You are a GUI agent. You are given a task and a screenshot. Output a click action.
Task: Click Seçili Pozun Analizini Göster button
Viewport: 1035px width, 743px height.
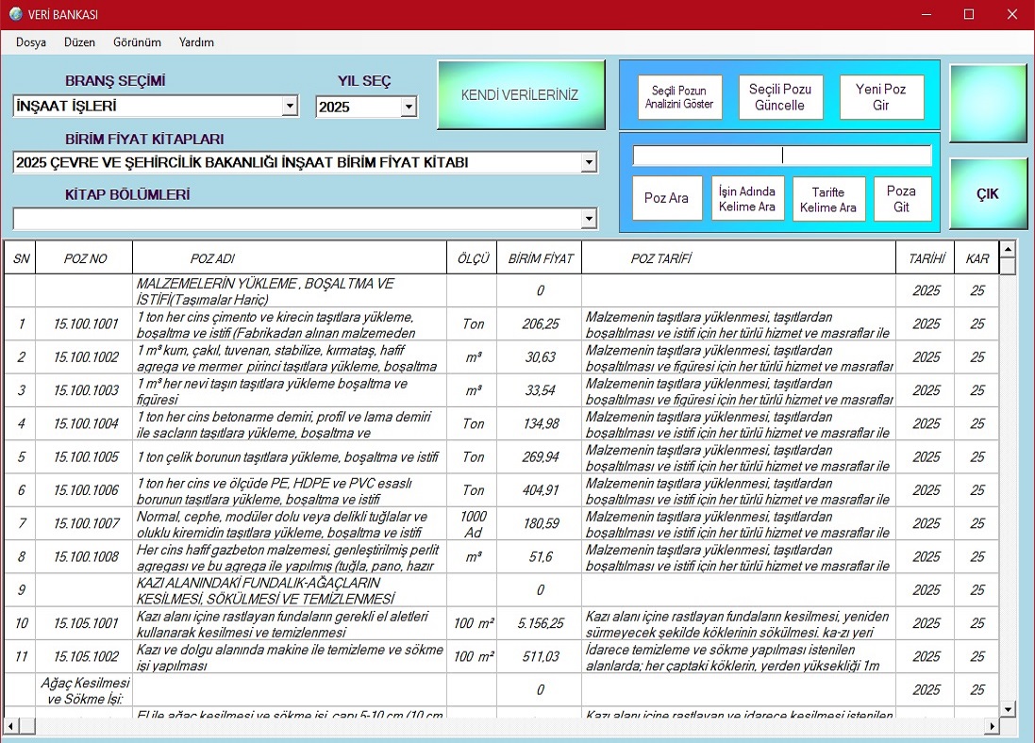[x=679, y=97]
